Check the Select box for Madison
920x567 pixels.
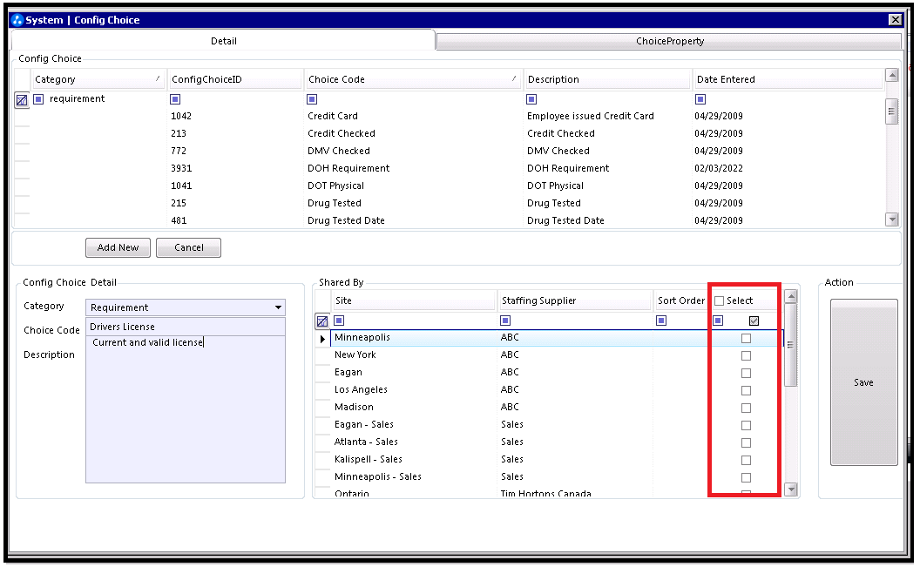coord(747,408)
